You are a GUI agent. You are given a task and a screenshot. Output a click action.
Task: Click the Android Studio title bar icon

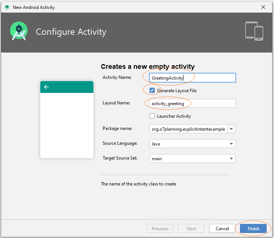click(7, 7)
